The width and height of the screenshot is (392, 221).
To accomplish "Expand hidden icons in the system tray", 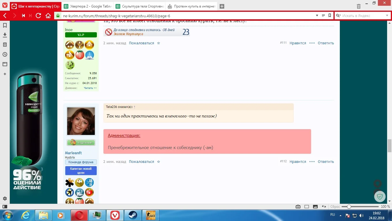I will coord(340,215).
